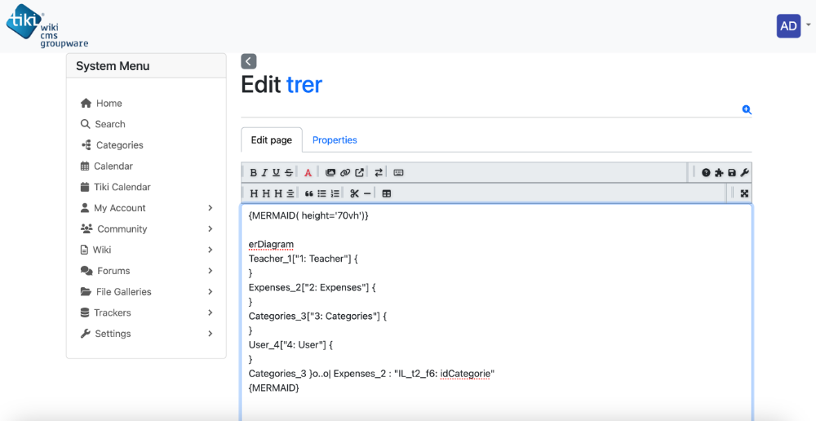Image resolution: width=816 pixels, height=421 pixels.
Task: Click the blue magnifier preview icon
Action: [x=747, y=110]
